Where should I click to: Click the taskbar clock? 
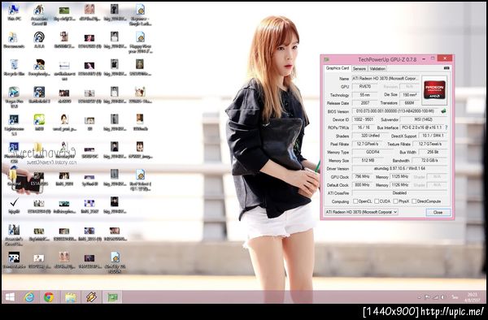472,297
